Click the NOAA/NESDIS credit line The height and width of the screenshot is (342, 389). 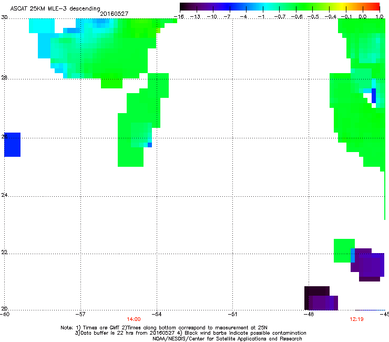[227, 339]
